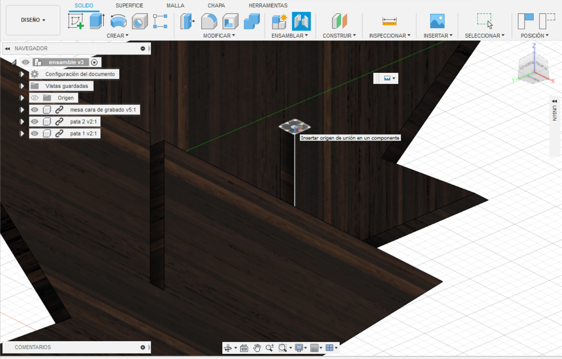
Task: Select the Extrude tool
Action: tap(97, 21)
